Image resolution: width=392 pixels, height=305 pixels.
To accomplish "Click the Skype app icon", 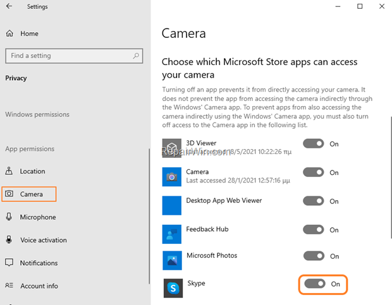I will point(173,288).
